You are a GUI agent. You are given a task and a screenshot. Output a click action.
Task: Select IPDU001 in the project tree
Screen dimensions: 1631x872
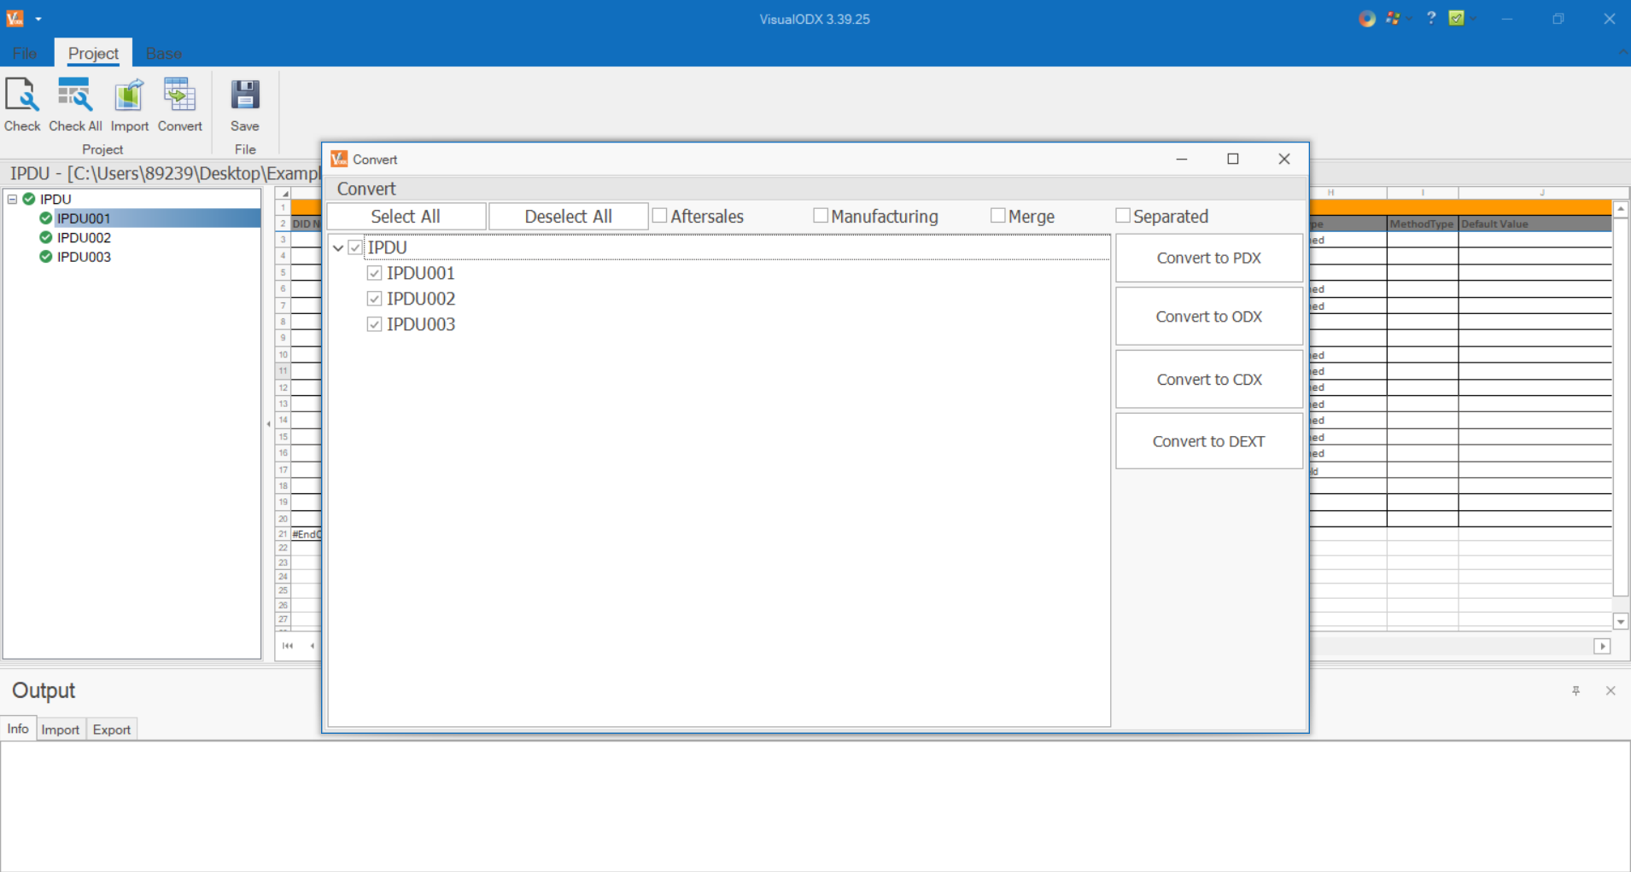click(x=84, y=218)
